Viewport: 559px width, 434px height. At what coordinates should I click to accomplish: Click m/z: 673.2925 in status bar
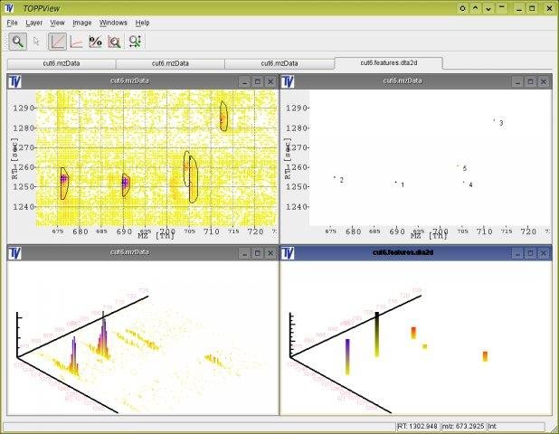(463, 426)
